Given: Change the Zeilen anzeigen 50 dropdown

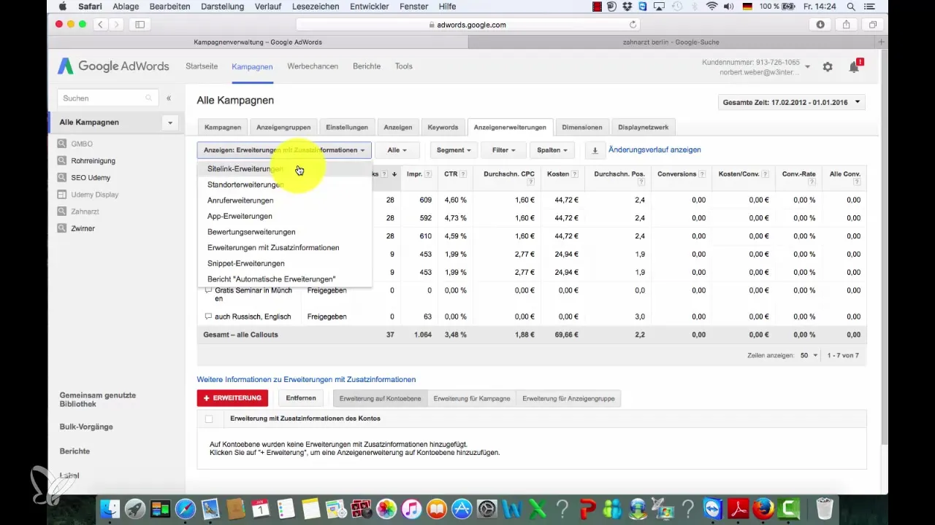Looking at the screenshot, I should (809, 355).
